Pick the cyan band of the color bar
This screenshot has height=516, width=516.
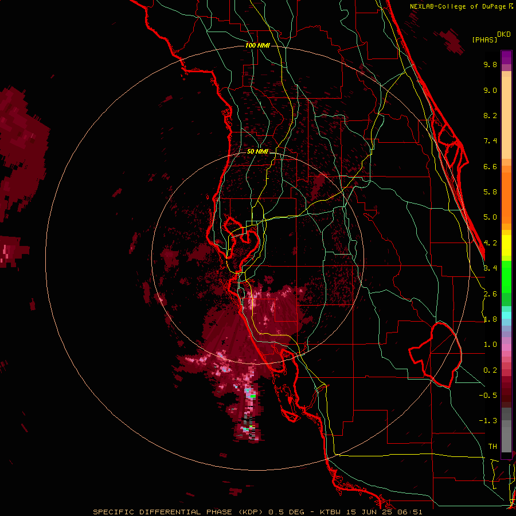(506, 315)
